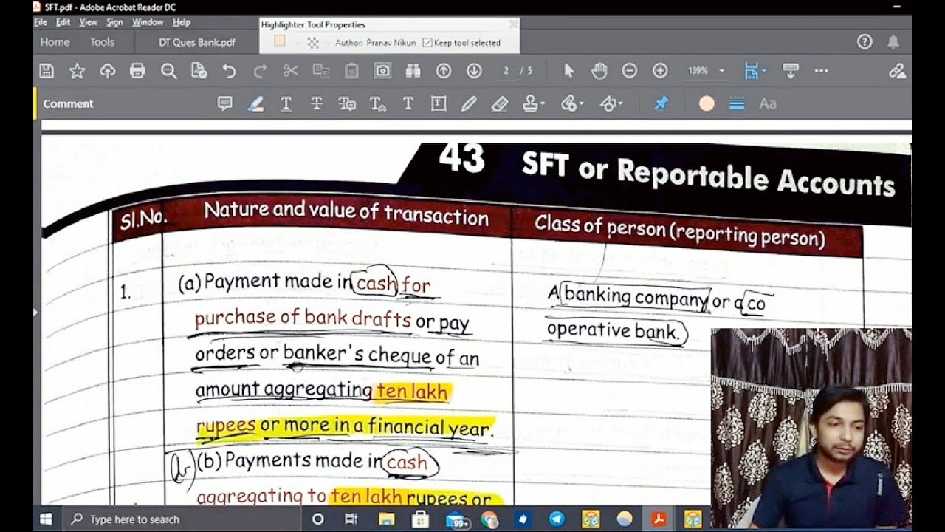The width and height of the screenshot is (945, 532).
Task: Open the Edit menu
Action: coord(63,22)
